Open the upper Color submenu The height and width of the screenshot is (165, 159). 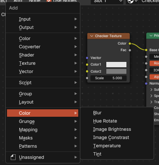[x=42, y=38]
